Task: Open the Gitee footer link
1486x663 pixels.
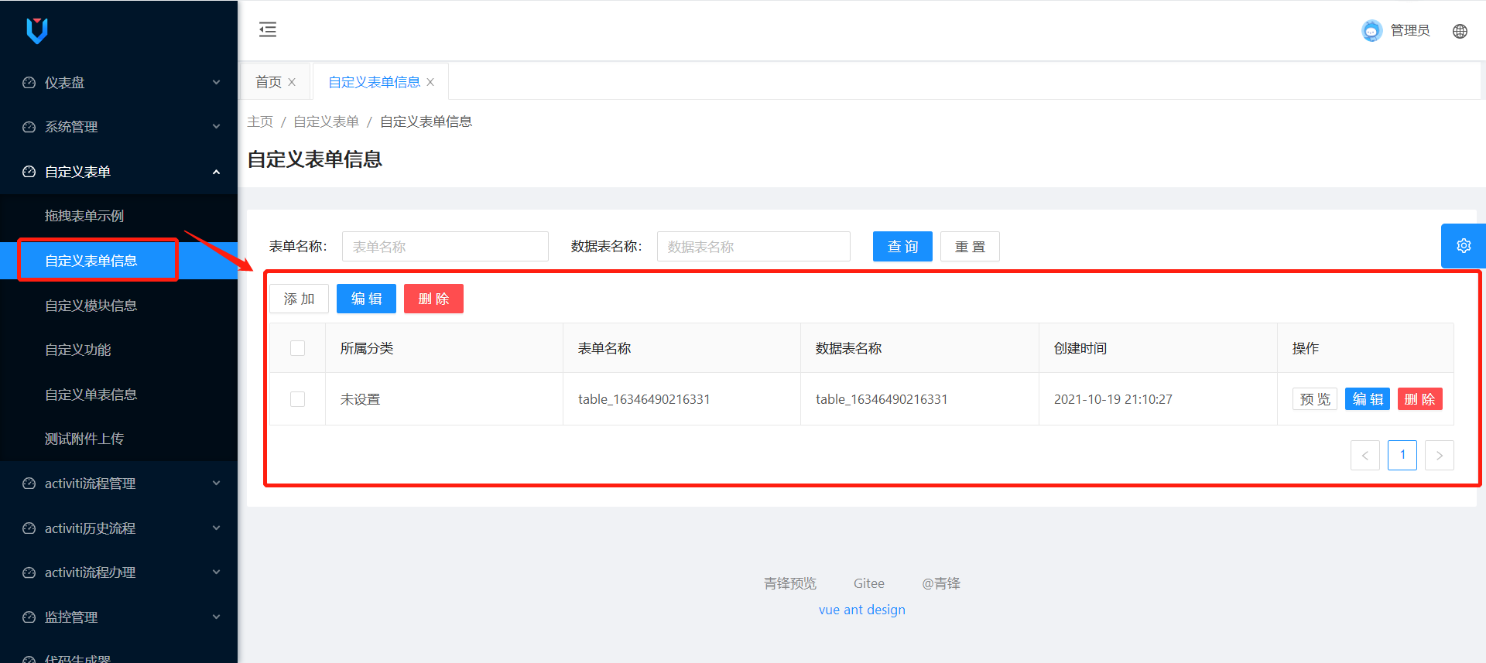Action: pos(869,583)
